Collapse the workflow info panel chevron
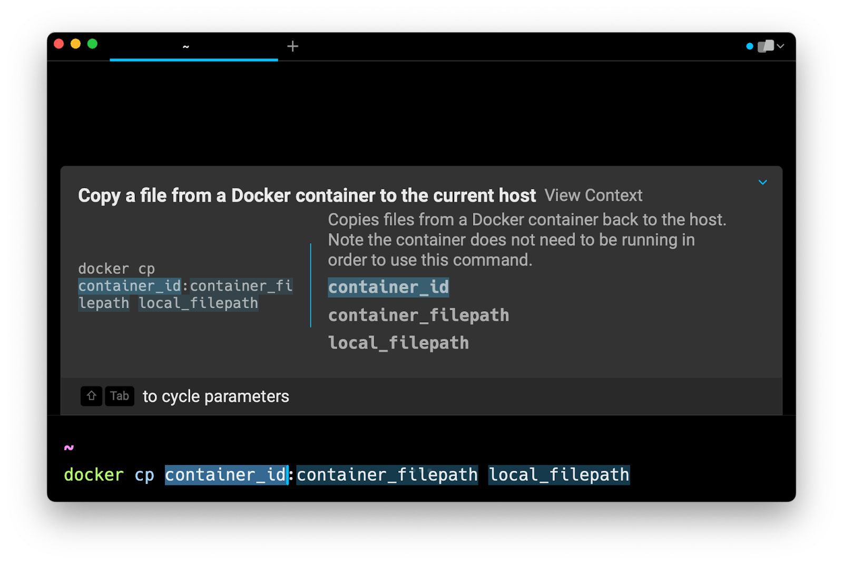The image size is (843, 564). coord(762,182)
